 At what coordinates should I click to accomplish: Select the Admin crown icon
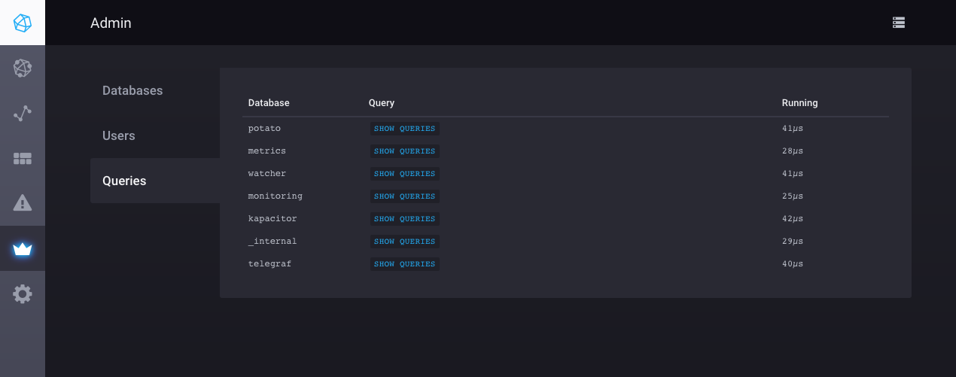point(23,249)
